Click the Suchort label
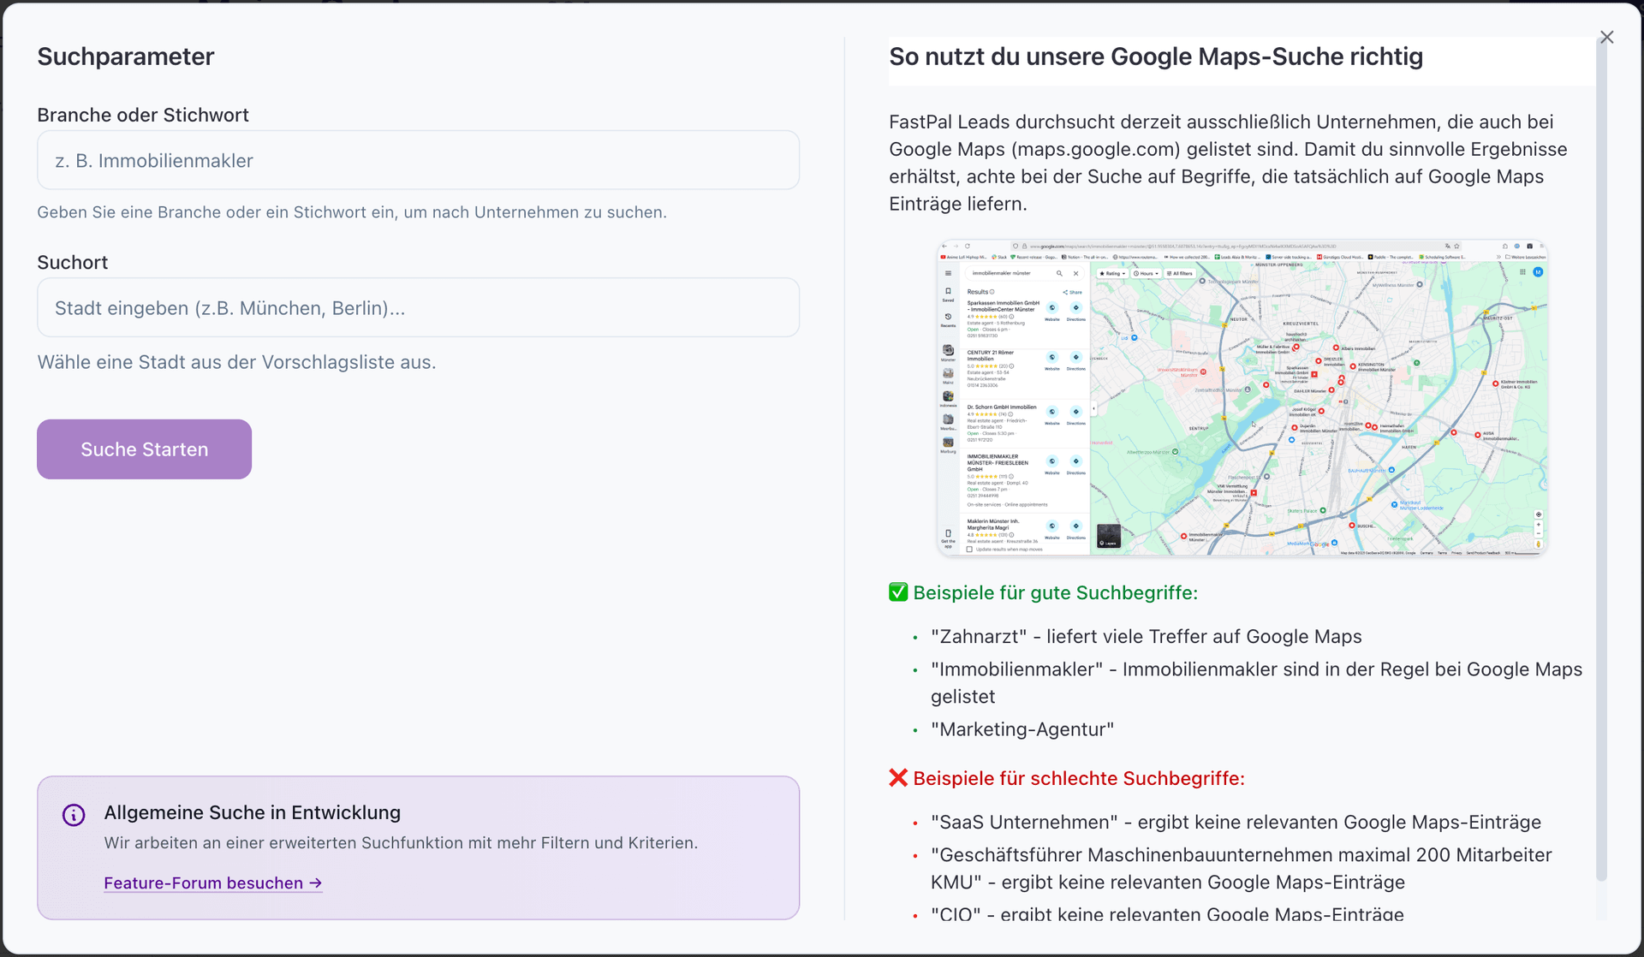 pos(73,262)
